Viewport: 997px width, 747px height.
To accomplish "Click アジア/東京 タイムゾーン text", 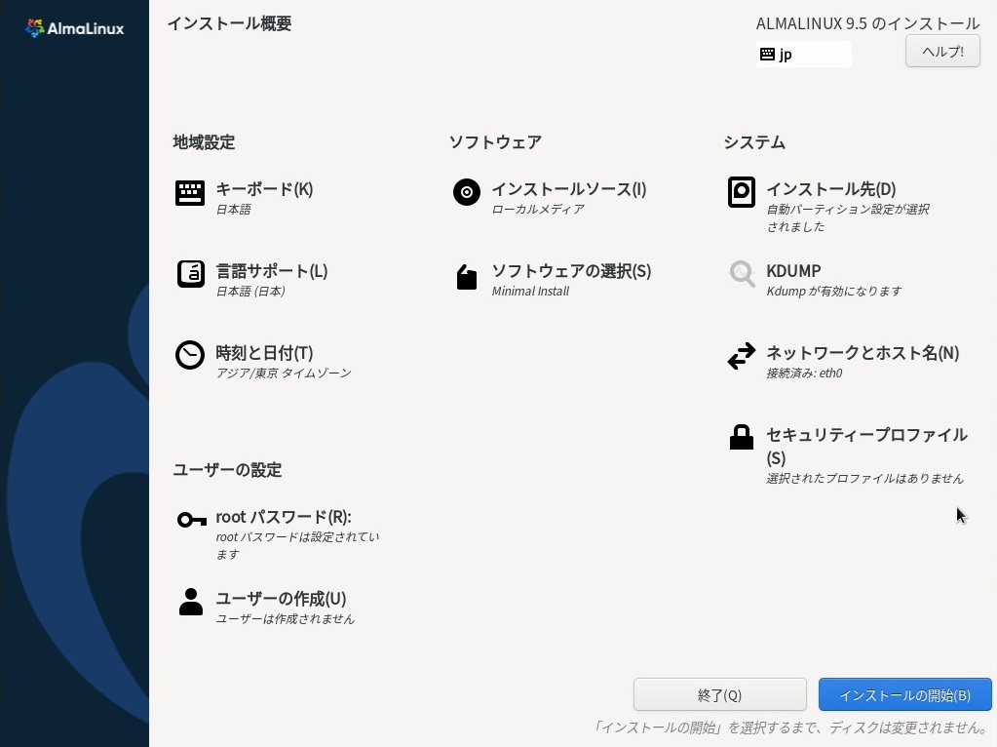I will (x=284, y=373).
